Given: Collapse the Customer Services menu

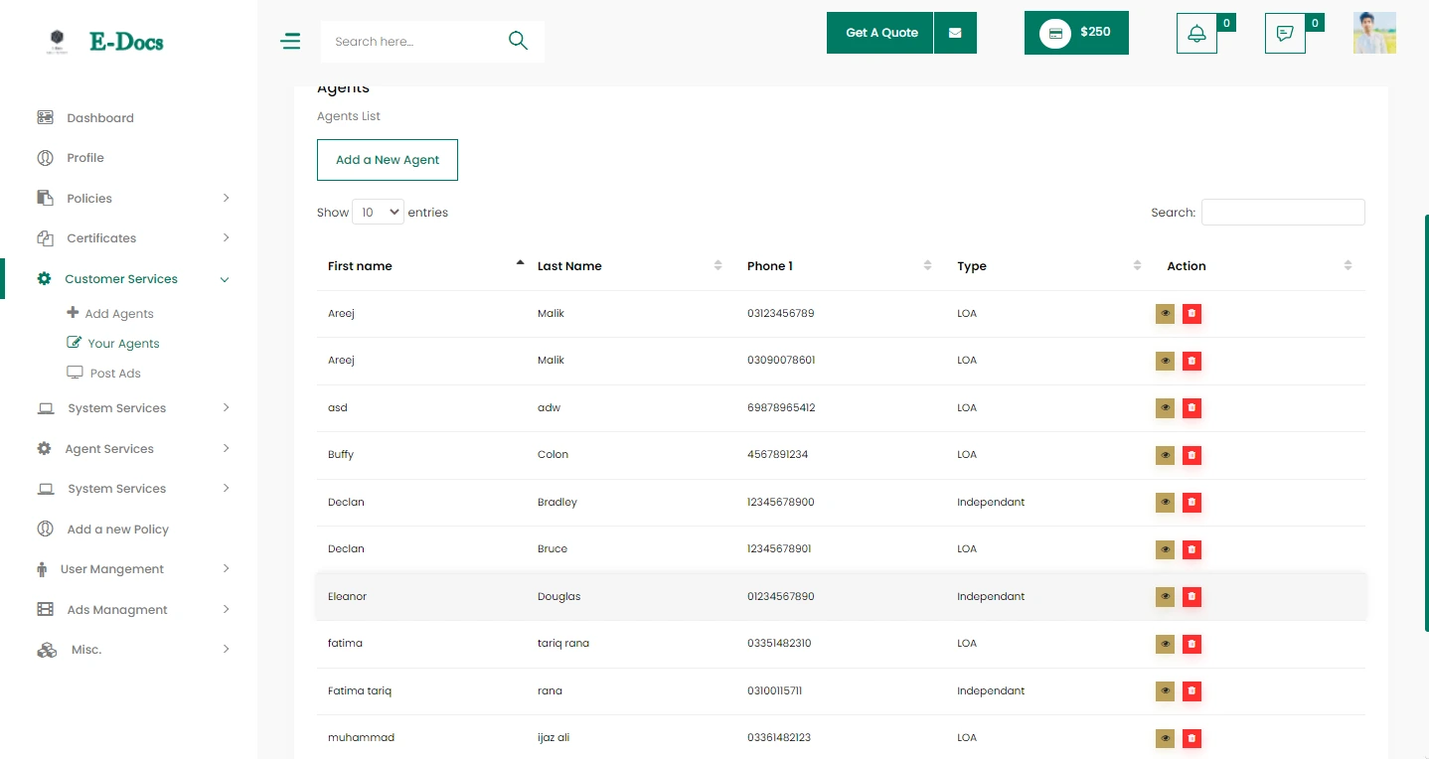Looking at the screenshot, I should (x=133, y=279).
